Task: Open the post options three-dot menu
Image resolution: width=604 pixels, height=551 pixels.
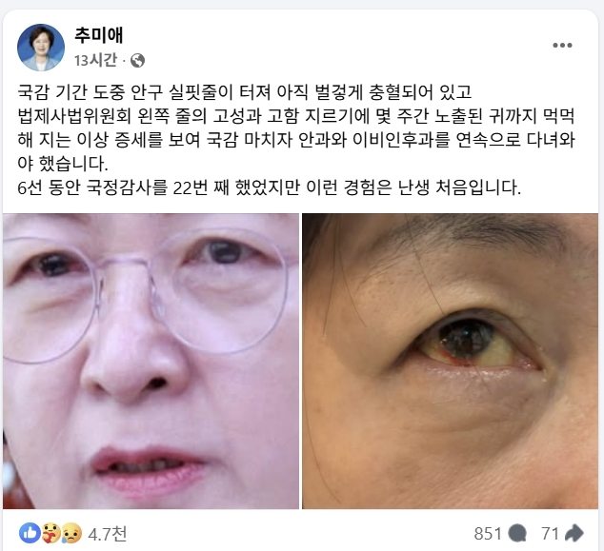Action: [x=562, y=46]
